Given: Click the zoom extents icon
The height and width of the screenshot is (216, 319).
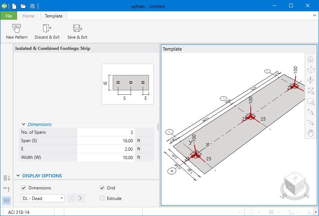Looking at the screenshot, I should [x=311, y=91].
